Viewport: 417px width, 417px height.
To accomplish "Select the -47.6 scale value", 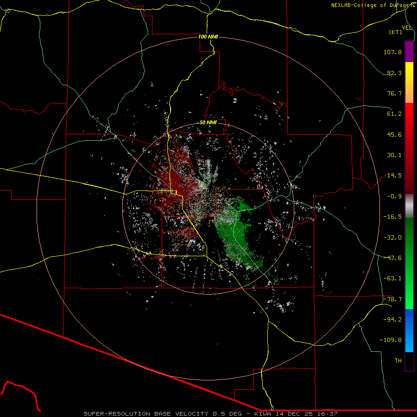I will tap(392, 258).
